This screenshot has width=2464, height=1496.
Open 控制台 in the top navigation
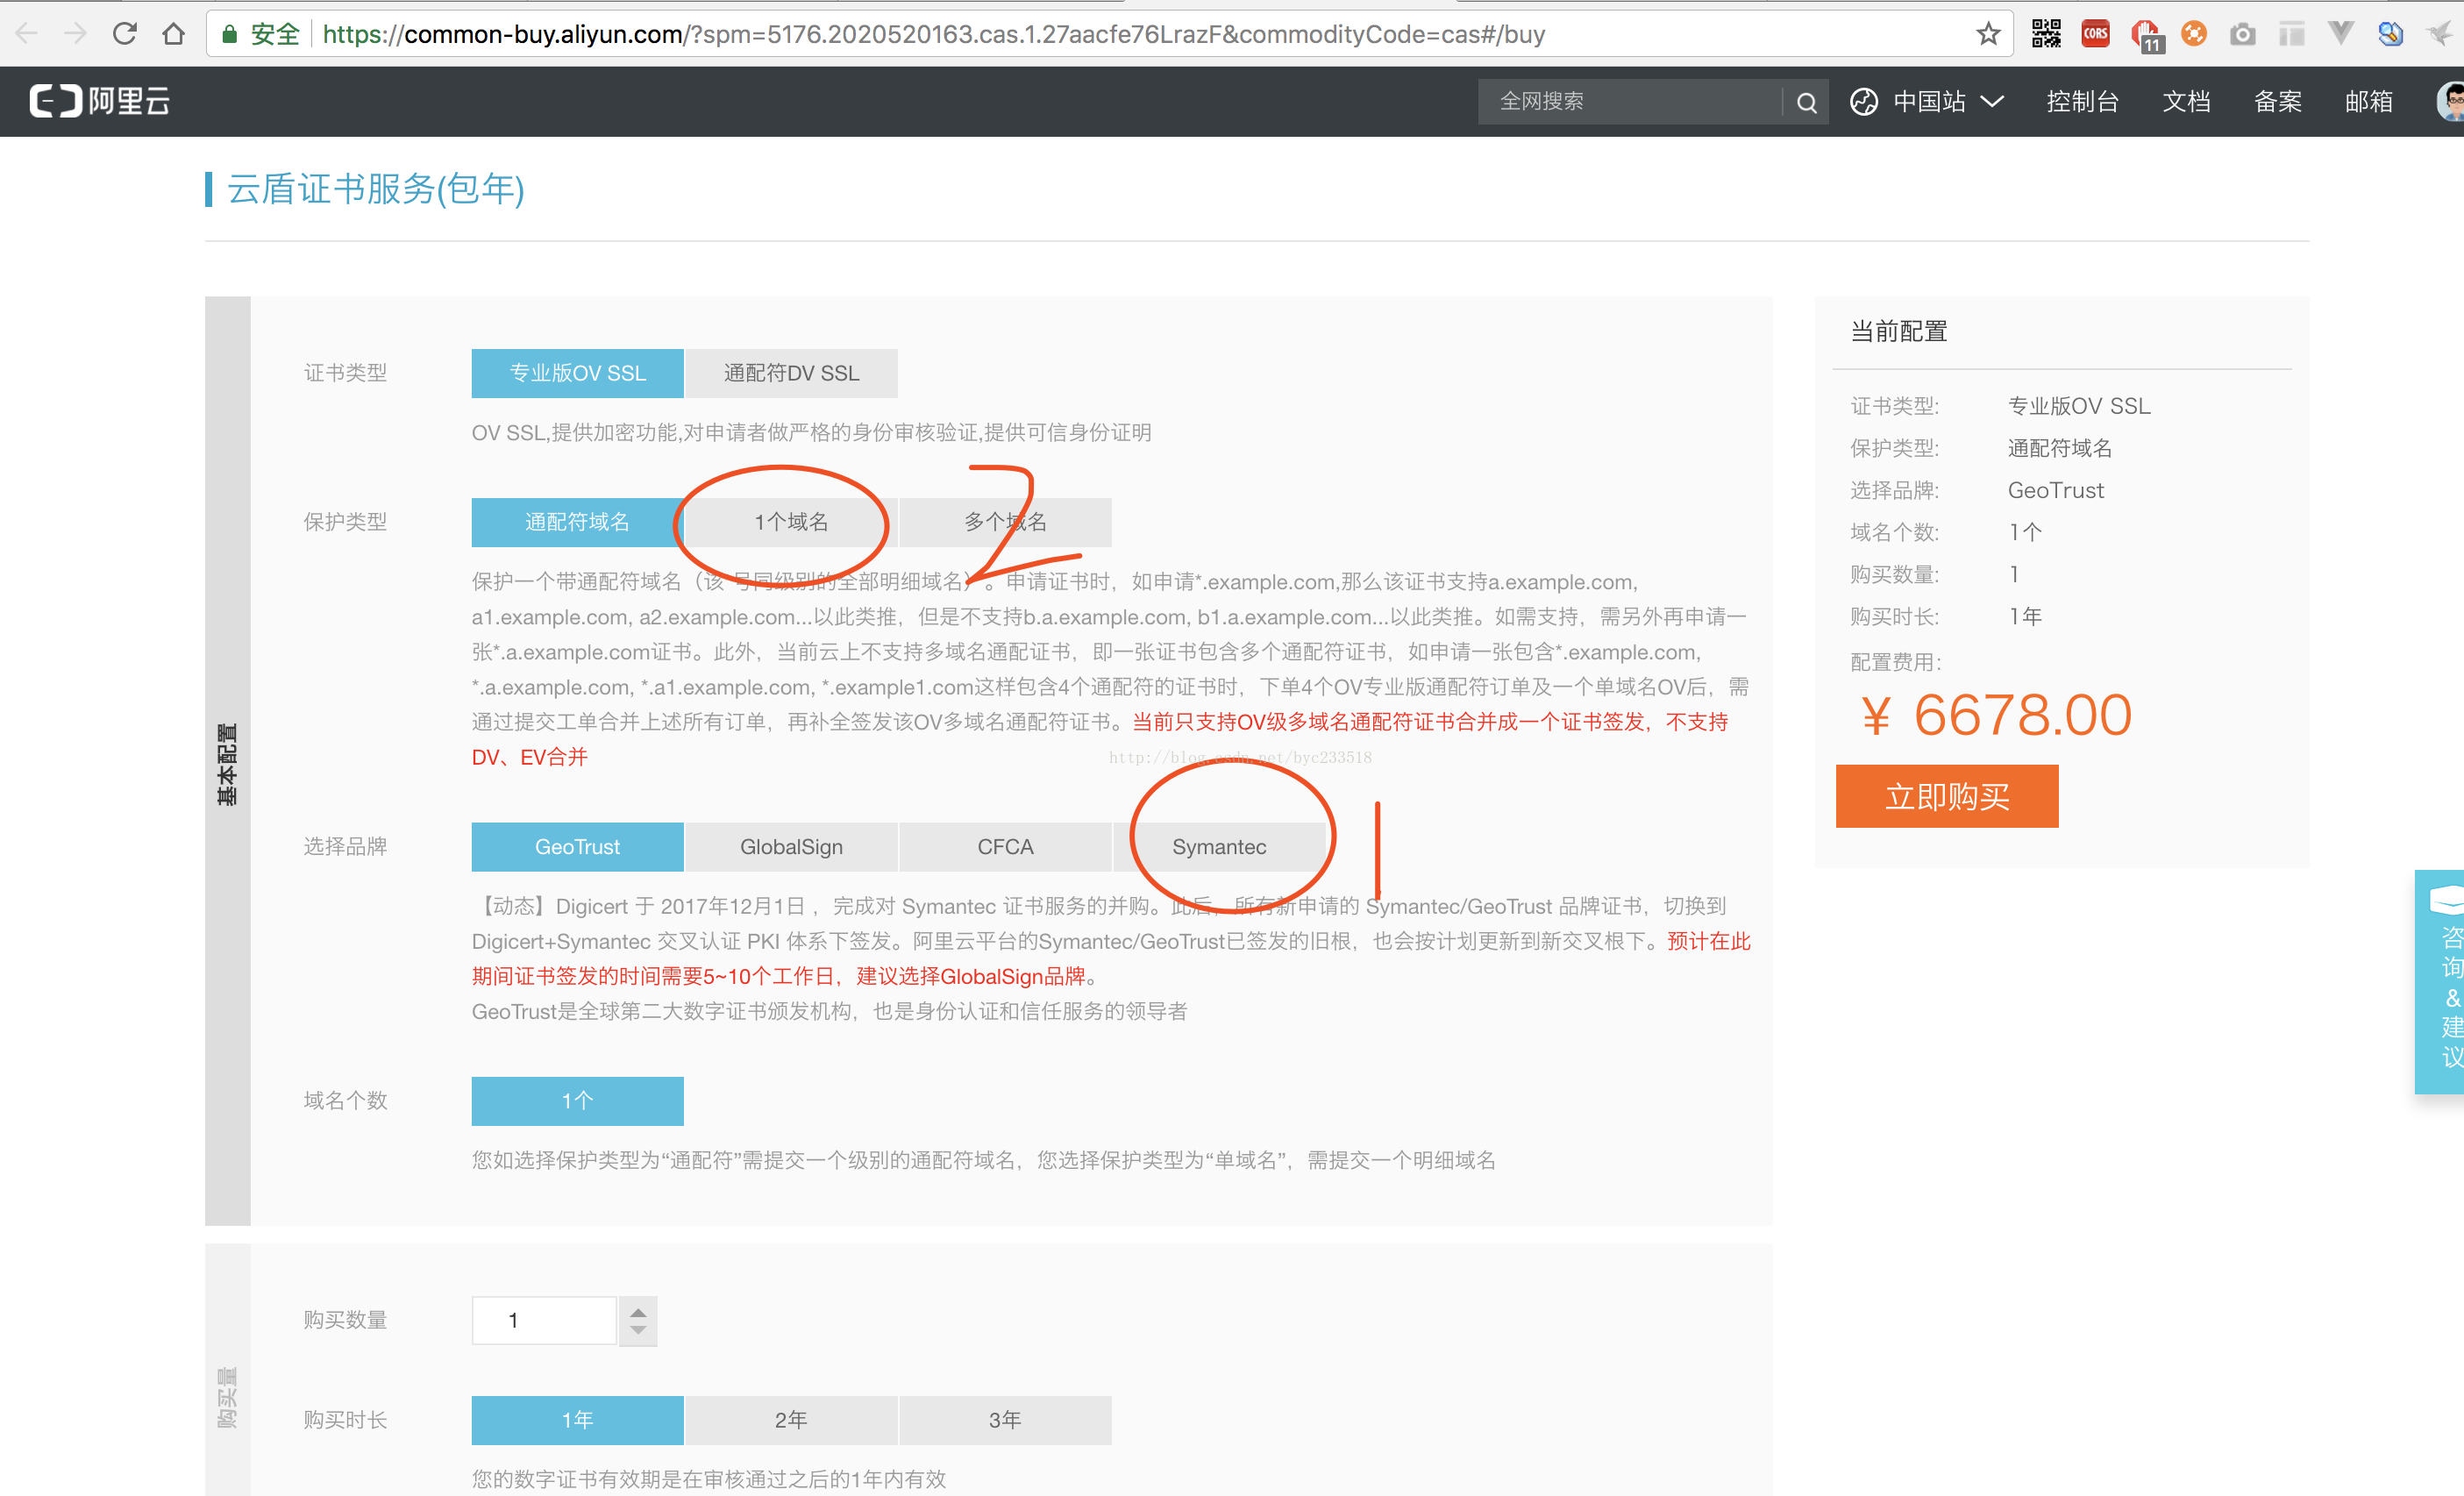pyautogui.click(x=2082, y=102)
